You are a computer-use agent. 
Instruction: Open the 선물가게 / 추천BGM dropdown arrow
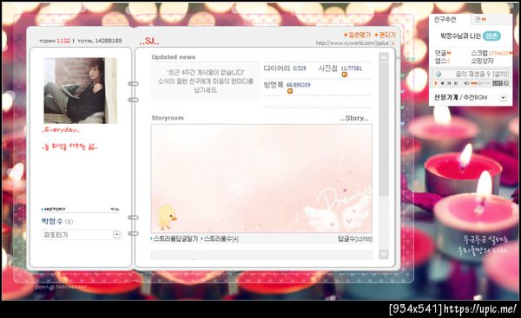pyautogui.click(x=503, y=98)
